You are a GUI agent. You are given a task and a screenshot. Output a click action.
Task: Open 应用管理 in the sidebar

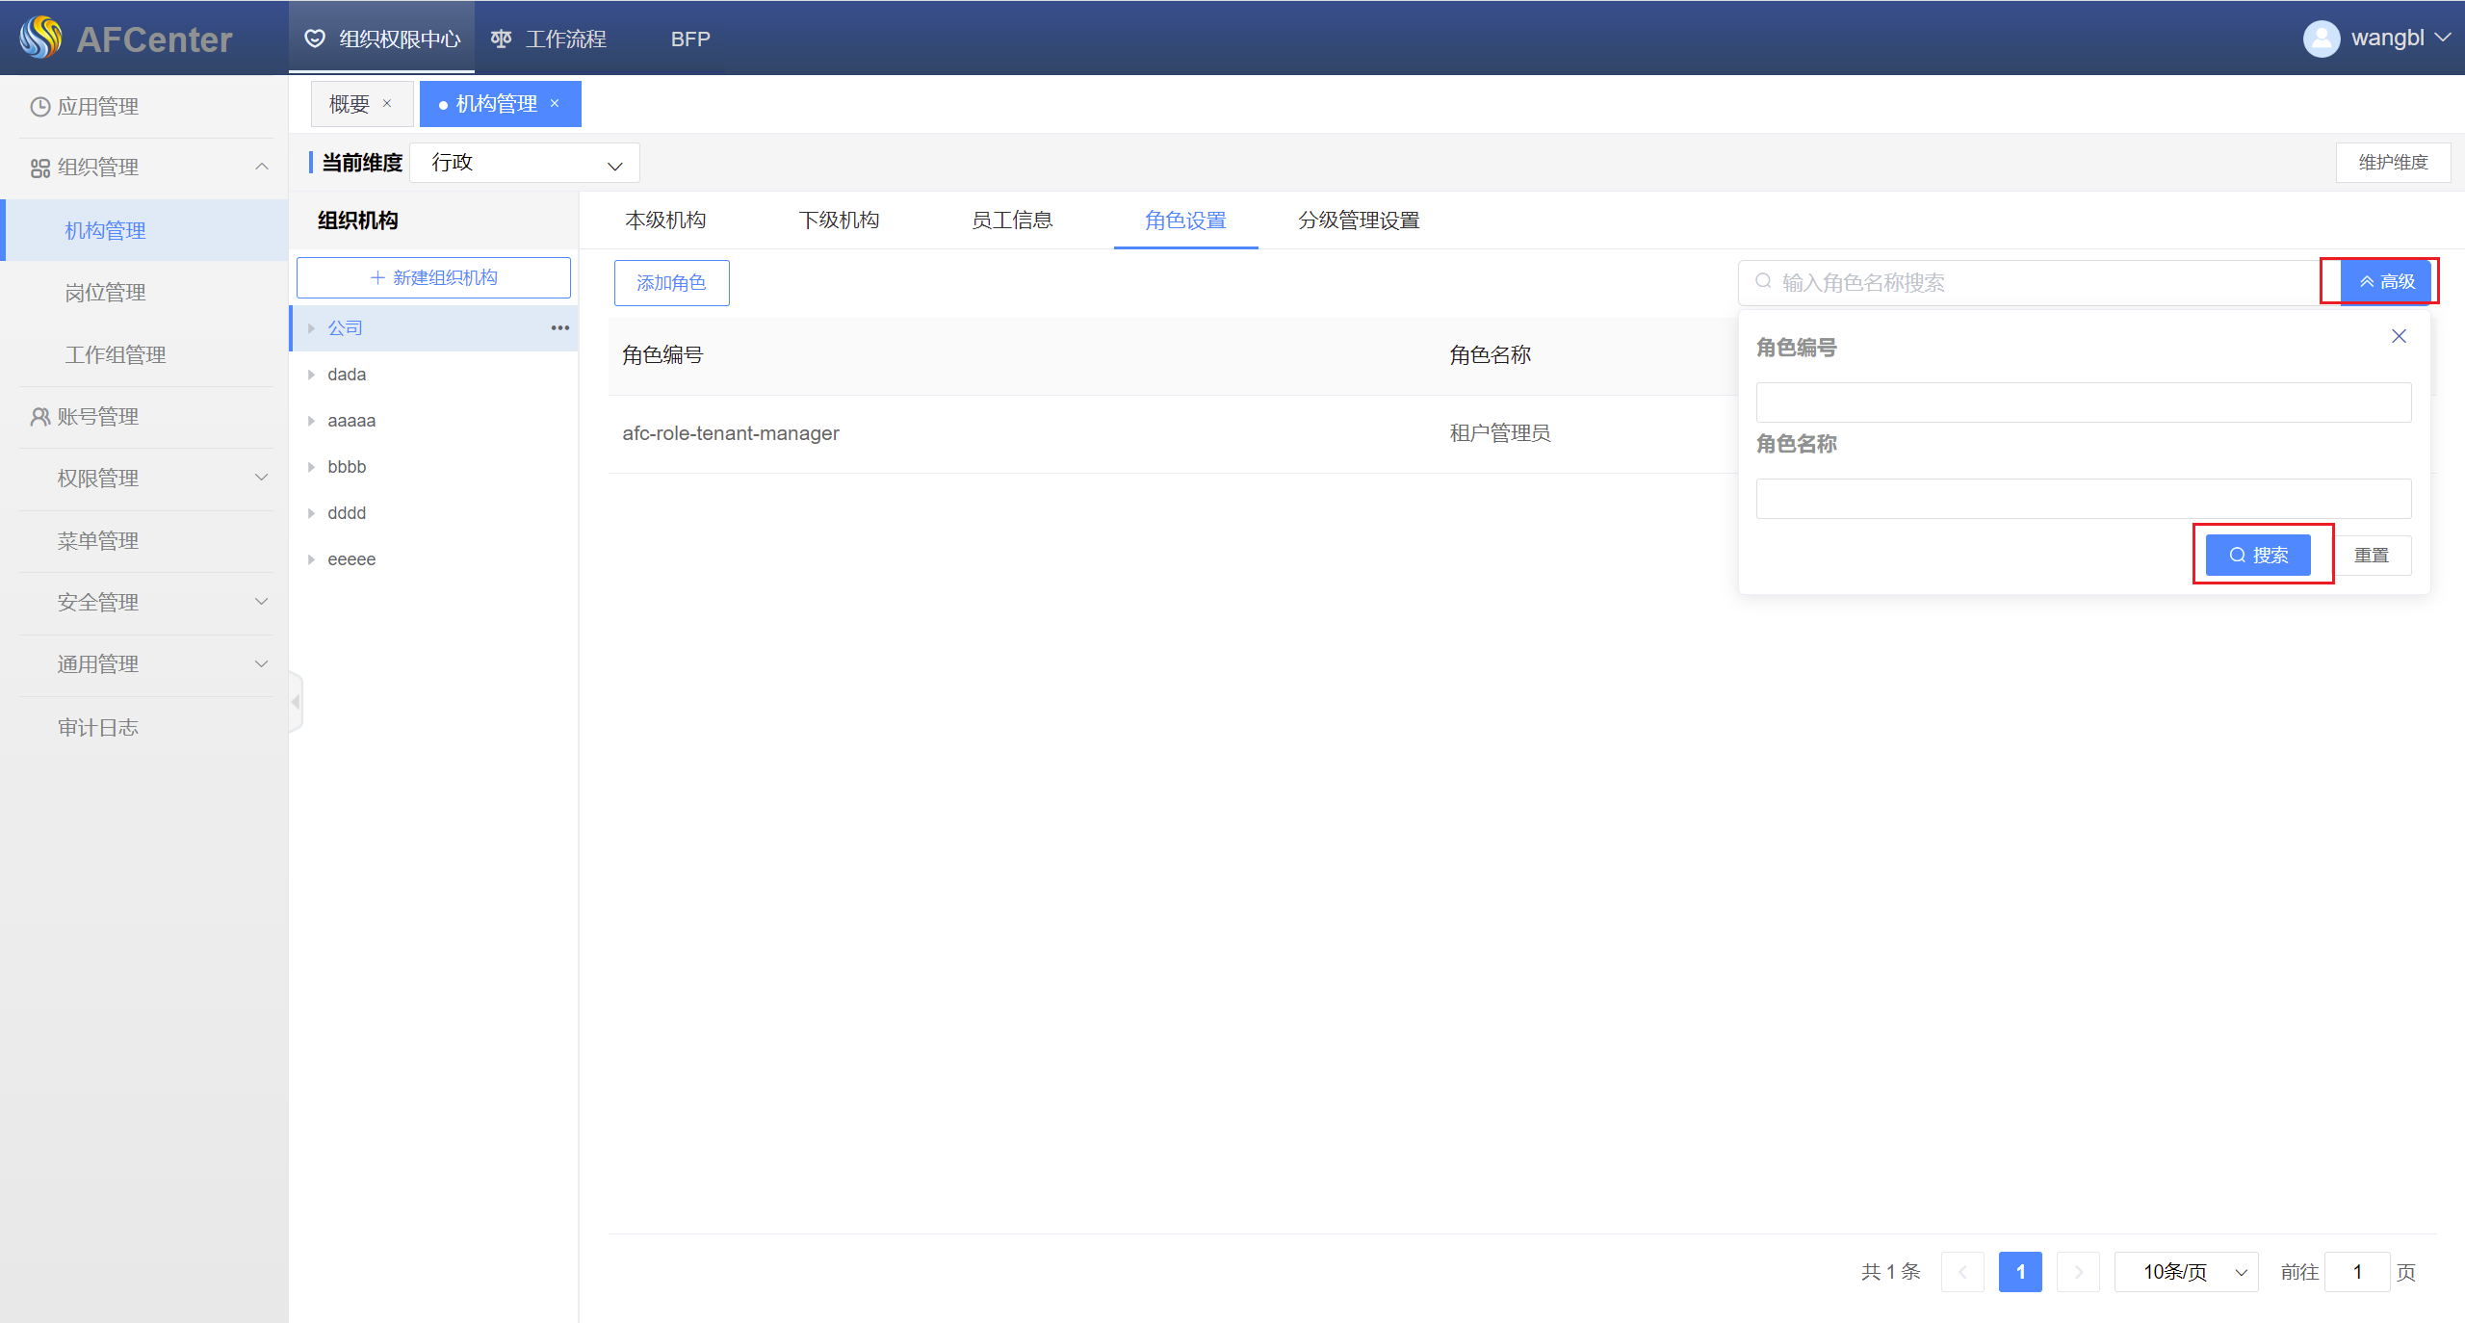tap(144, 106)
